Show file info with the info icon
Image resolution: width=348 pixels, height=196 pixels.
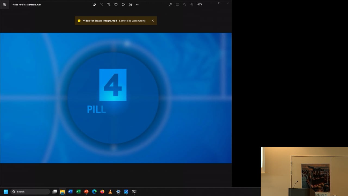coord(123,5)
